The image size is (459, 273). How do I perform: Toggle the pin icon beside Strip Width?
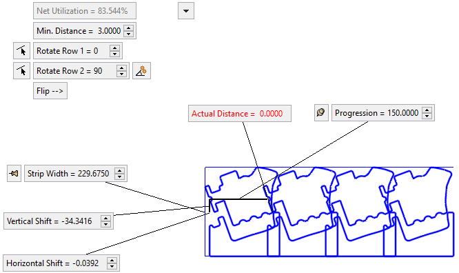click(14, 174)
